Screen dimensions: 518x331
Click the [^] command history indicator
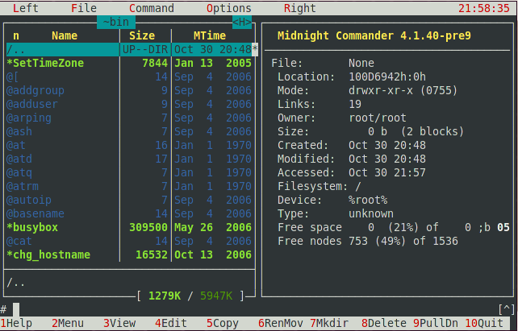point(507,309)
